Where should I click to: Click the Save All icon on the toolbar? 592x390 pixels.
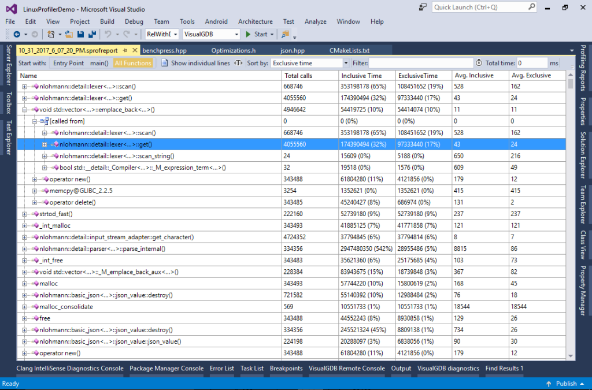(x=92, y=35)
